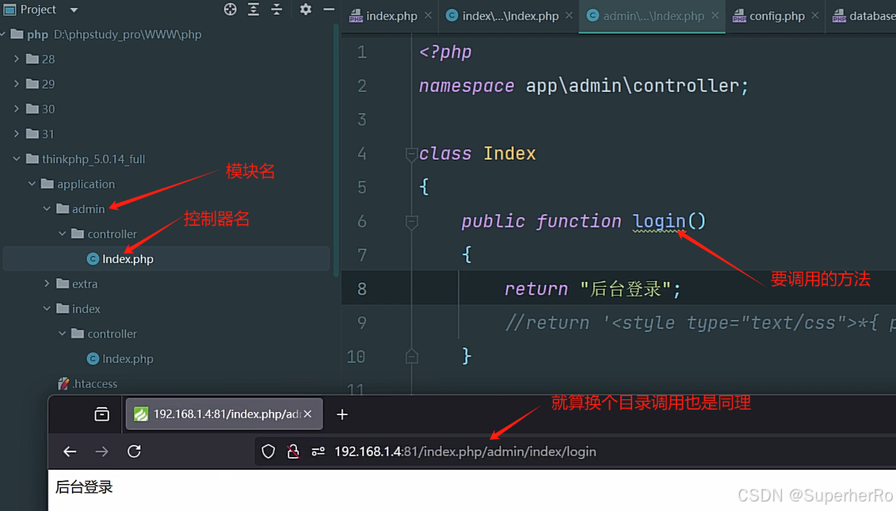The height and width of the screenshot is (511, 896).
Task: Expand folder 30 in project tree
Action: [x=17, y=109]
